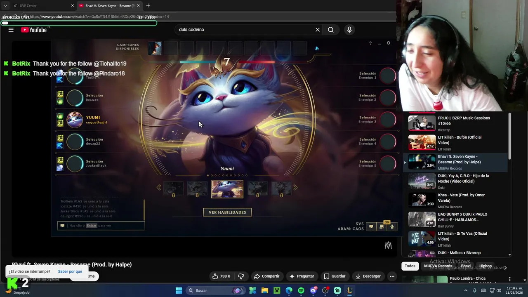Play DUKI Hijo de la Noche
Image resolution: width=528 pixels, height=297 pixels.
pyautogui.click(x=455, y=181)
